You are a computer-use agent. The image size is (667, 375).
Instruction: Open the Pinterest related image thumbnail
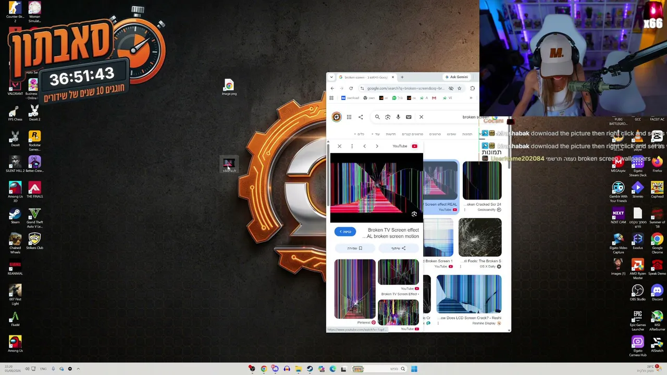pyautogui.click(x=355, y=289)
